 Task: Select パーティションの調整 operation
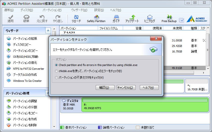coord(22,101)
